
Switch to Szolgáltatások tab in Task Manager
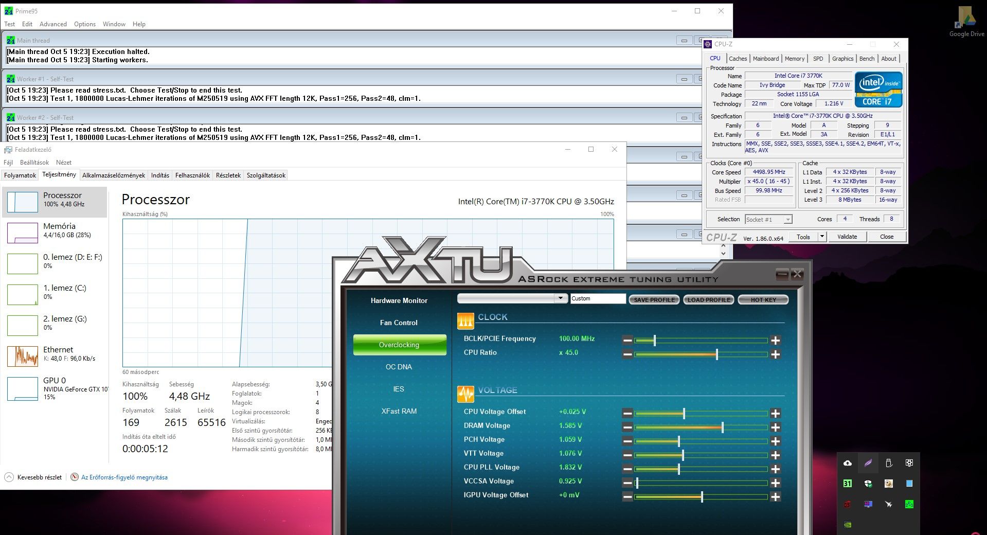tap(266, 175)
